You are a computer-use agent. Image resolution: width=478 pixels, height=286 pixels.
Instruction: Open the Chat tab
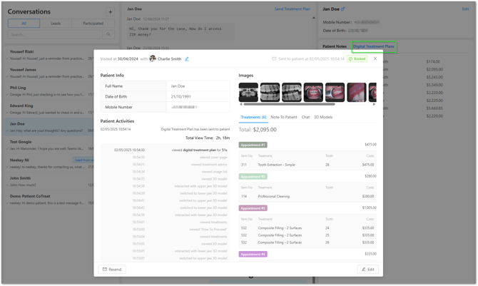click(x=305, y=117)
